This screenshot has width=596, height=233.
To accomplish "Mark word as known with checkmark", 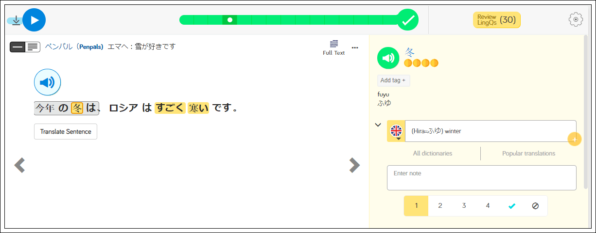I will (511, 206).
